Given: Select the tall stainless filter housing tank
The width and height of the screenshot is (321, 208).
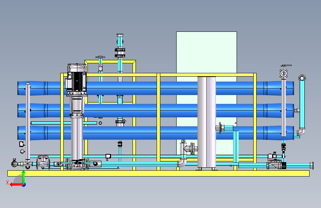Looking at the screenshot, I should click(207, 123).
